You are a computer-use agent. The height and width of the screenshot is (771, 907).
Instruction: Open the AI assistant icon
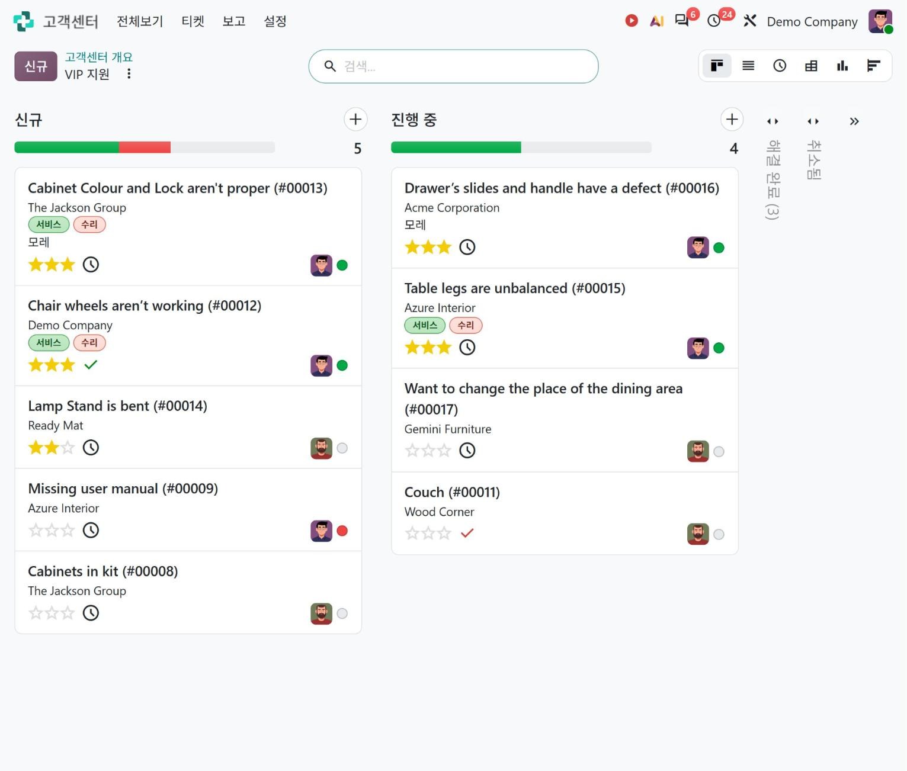pos(656,21)
